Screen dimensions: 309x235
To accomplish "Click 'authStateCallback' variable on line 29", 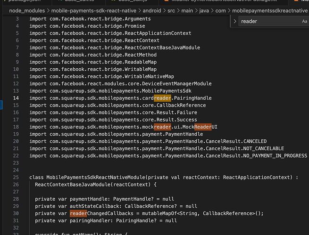I will click(94, 206).
